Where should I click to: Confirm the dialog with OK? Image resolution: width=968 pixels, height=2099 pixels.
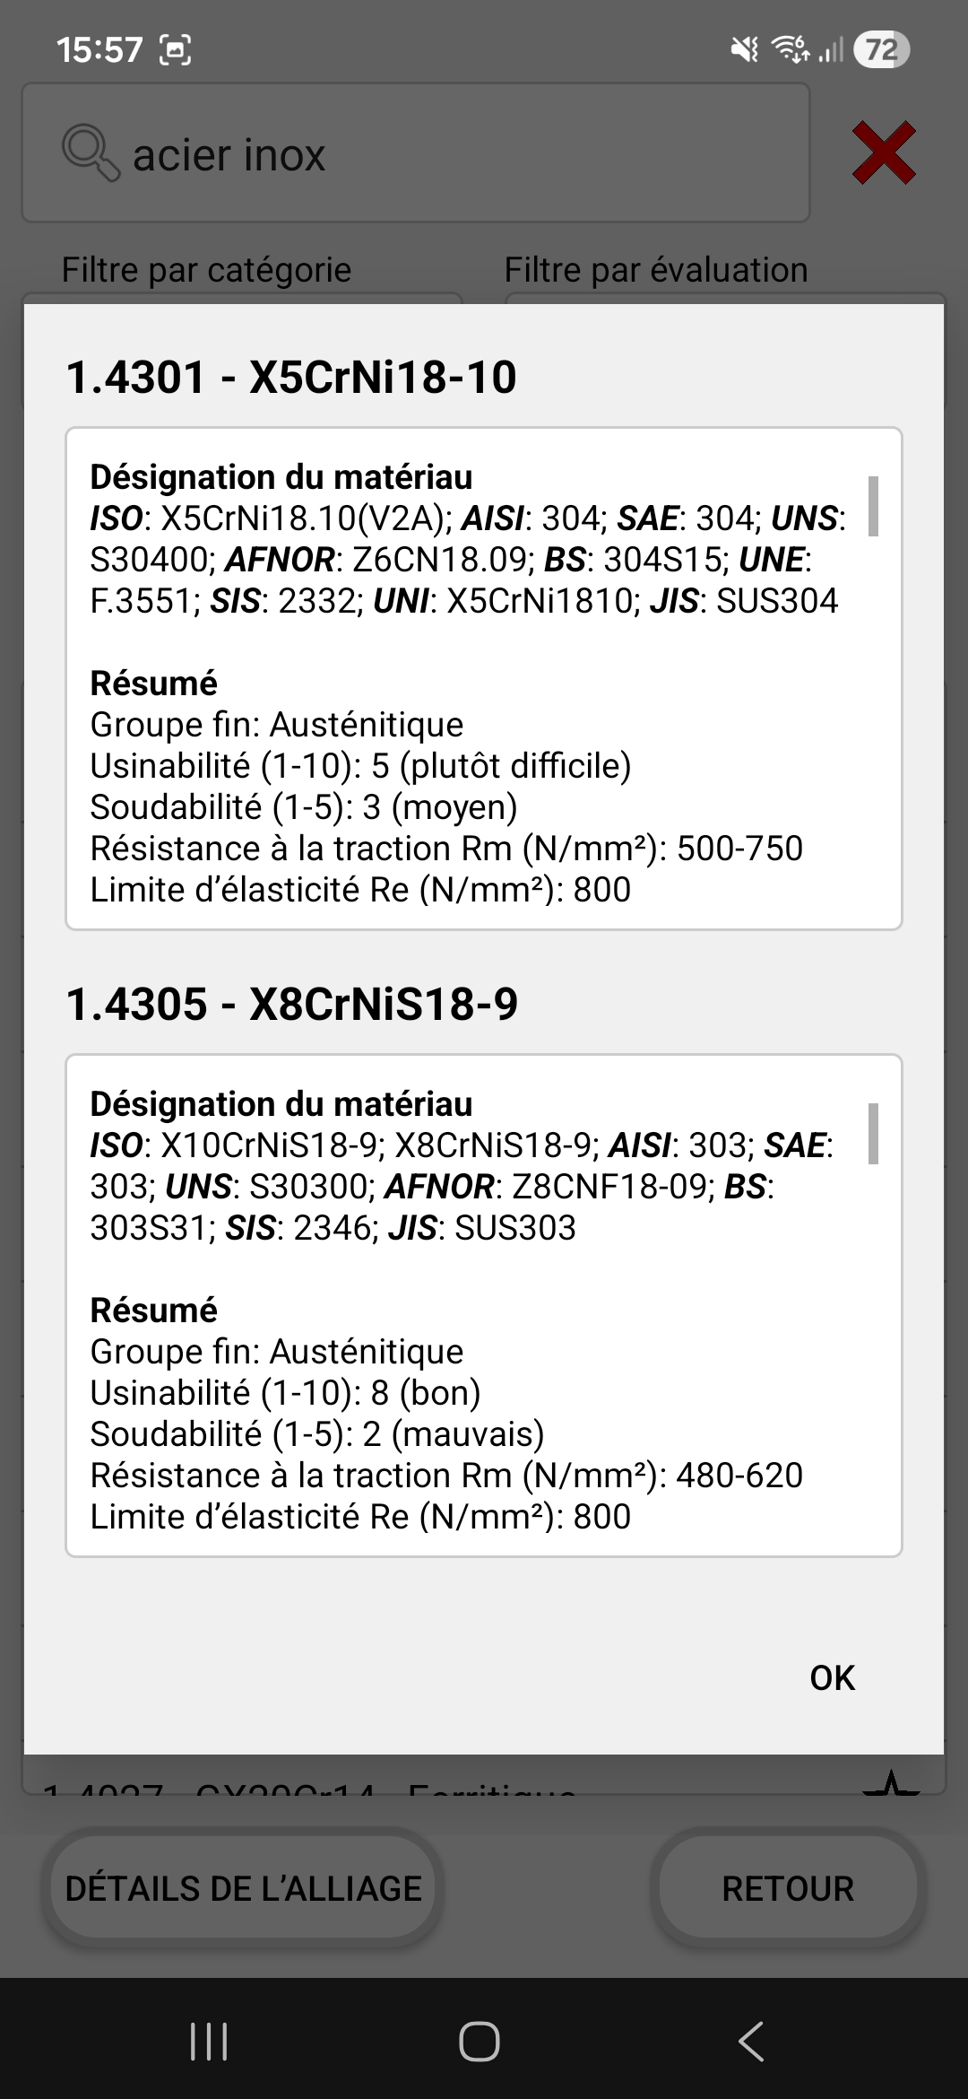point(832,1677)
